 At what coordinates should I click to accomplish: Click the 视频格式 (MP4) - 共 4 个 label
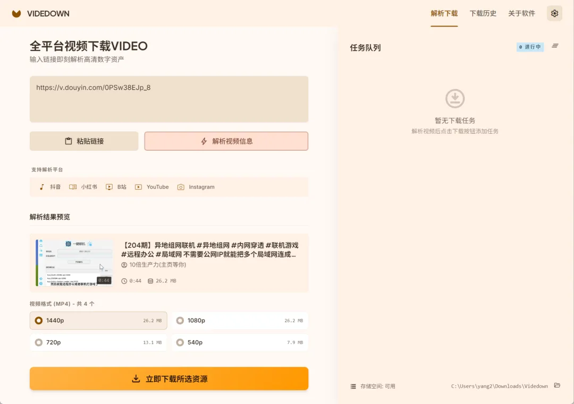point(62,304)
